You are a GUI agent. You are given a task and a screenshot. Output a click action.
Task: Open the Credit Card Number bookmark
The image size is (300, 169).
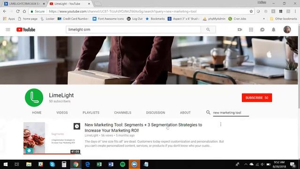(73, 19)
